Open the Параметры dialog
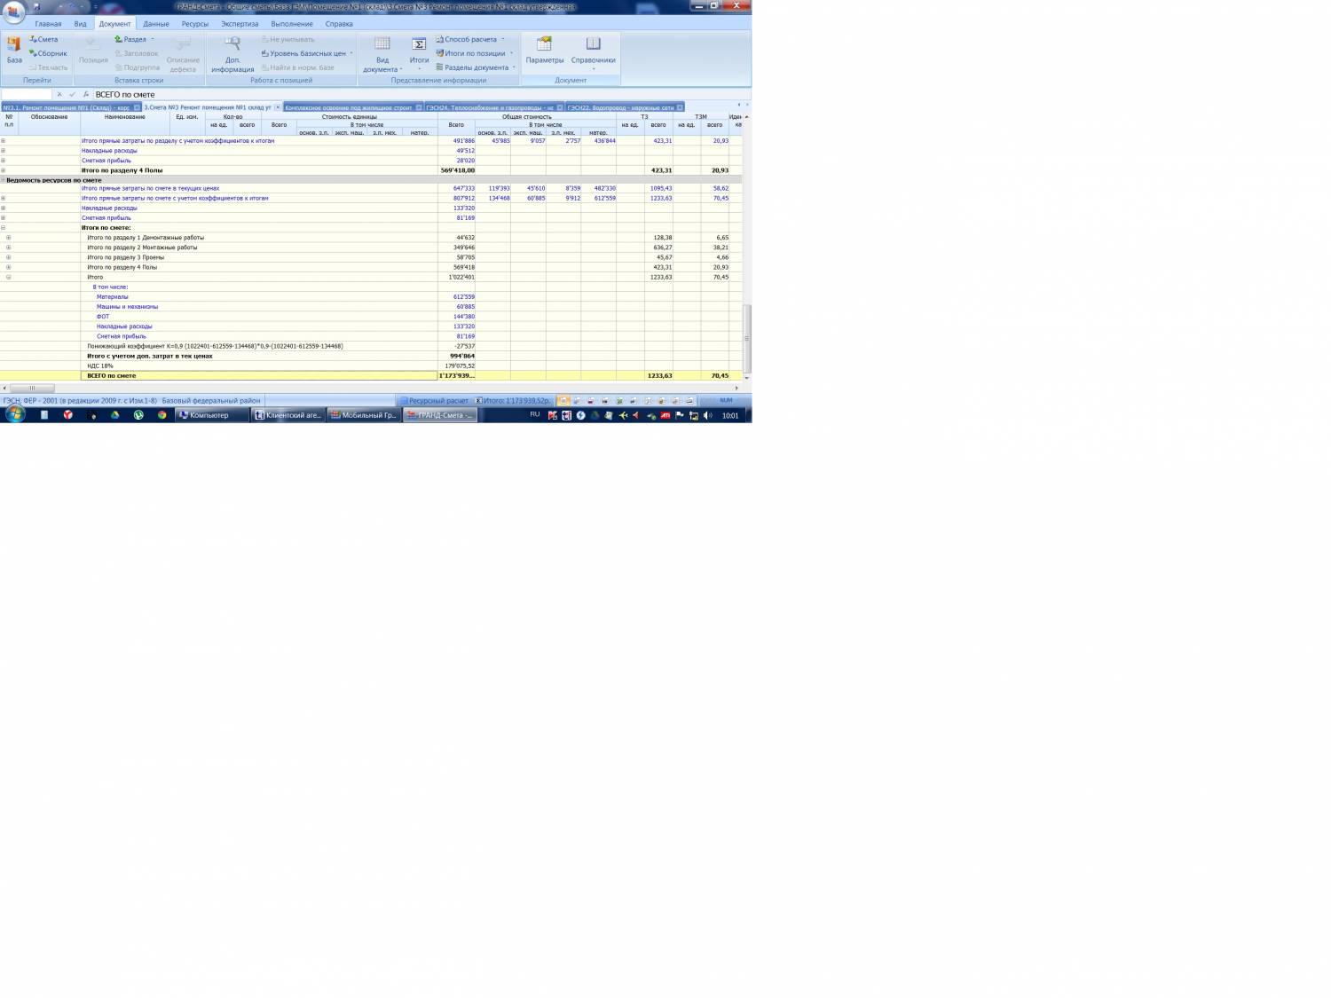The image size is (1331, 998). click(544, 51)
